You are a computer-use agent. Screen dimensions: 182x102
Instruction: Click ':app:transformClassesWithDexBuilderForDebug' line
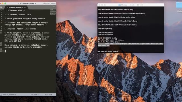116,10
